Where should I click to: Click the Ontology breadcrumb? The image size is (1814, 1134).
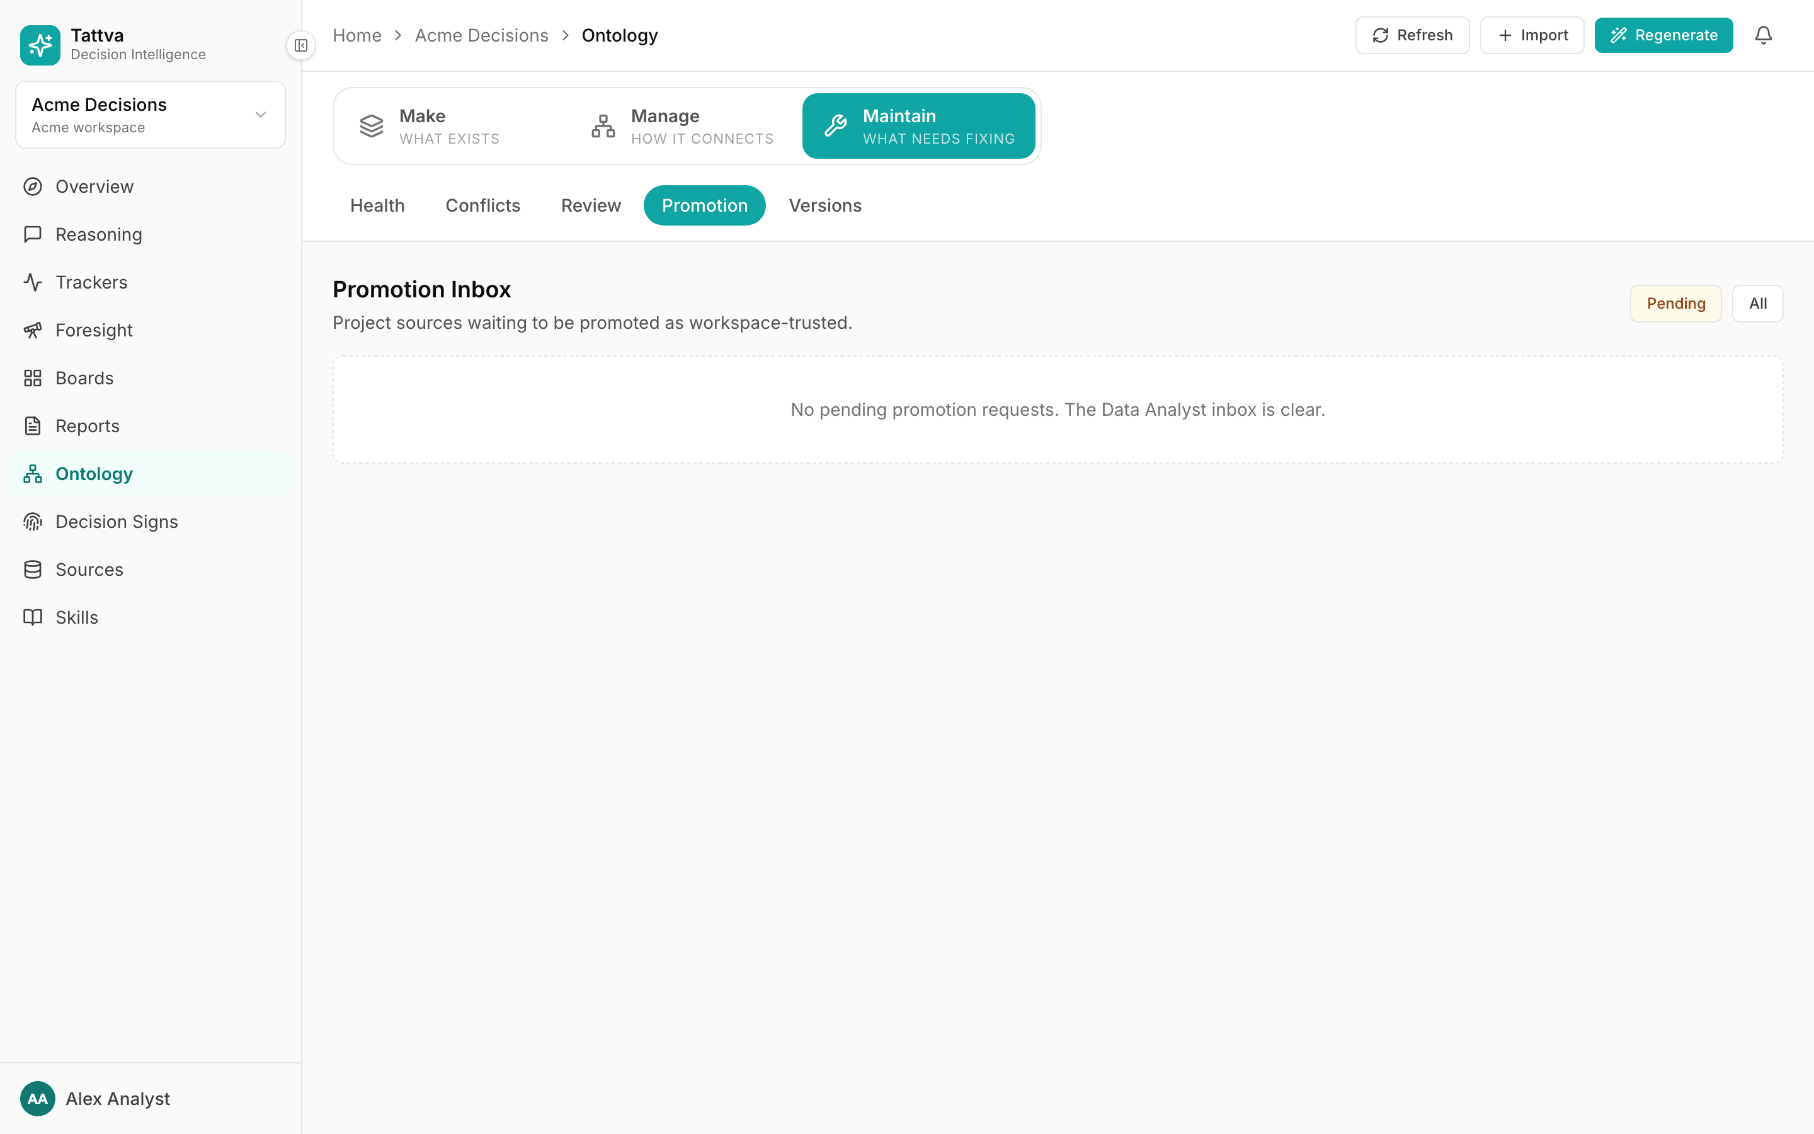(x=619, y=35)
